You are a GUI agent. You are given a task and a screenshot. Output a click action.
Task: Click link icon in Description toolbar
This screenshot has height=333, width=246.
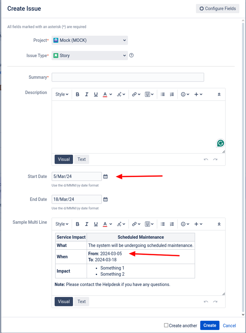point(134,94)
